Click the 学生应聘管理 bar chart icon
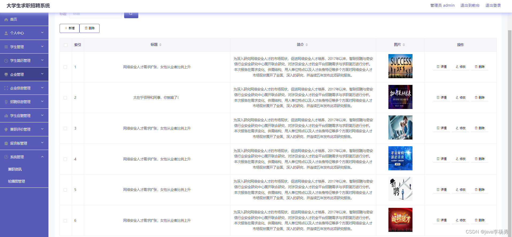The height and width of the screenshot is (237, 512). (x=6, y=116)
